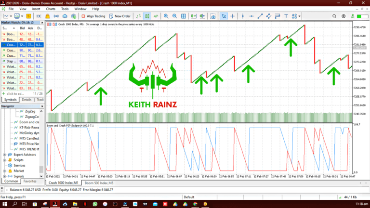Viewport: 370px width, 208px height.
Task: Activate the text label tool
Action: pos(287,16)
